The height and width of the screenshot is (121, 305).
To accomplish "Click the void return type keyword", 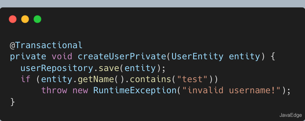I will 62,56.
